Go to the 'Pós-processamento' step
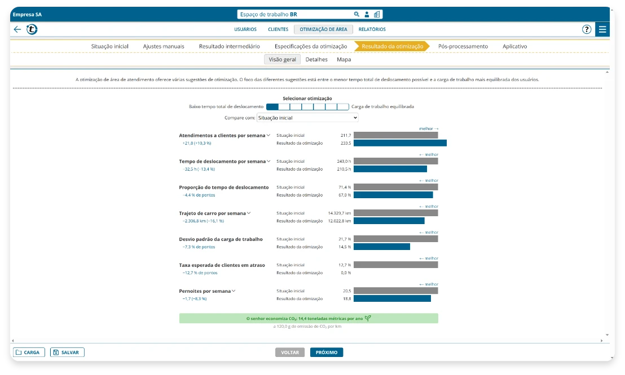 463,46
